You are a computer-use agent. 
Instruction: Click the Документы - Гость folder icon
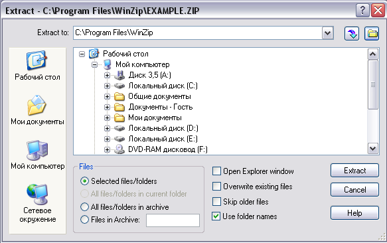click(x=119, y=107)
